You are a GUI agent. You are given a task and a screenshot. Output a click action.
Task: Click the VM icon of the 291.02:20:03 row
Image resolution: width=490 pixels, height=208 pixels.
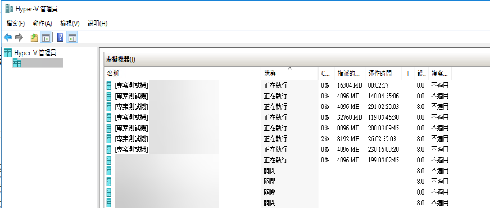109,106
